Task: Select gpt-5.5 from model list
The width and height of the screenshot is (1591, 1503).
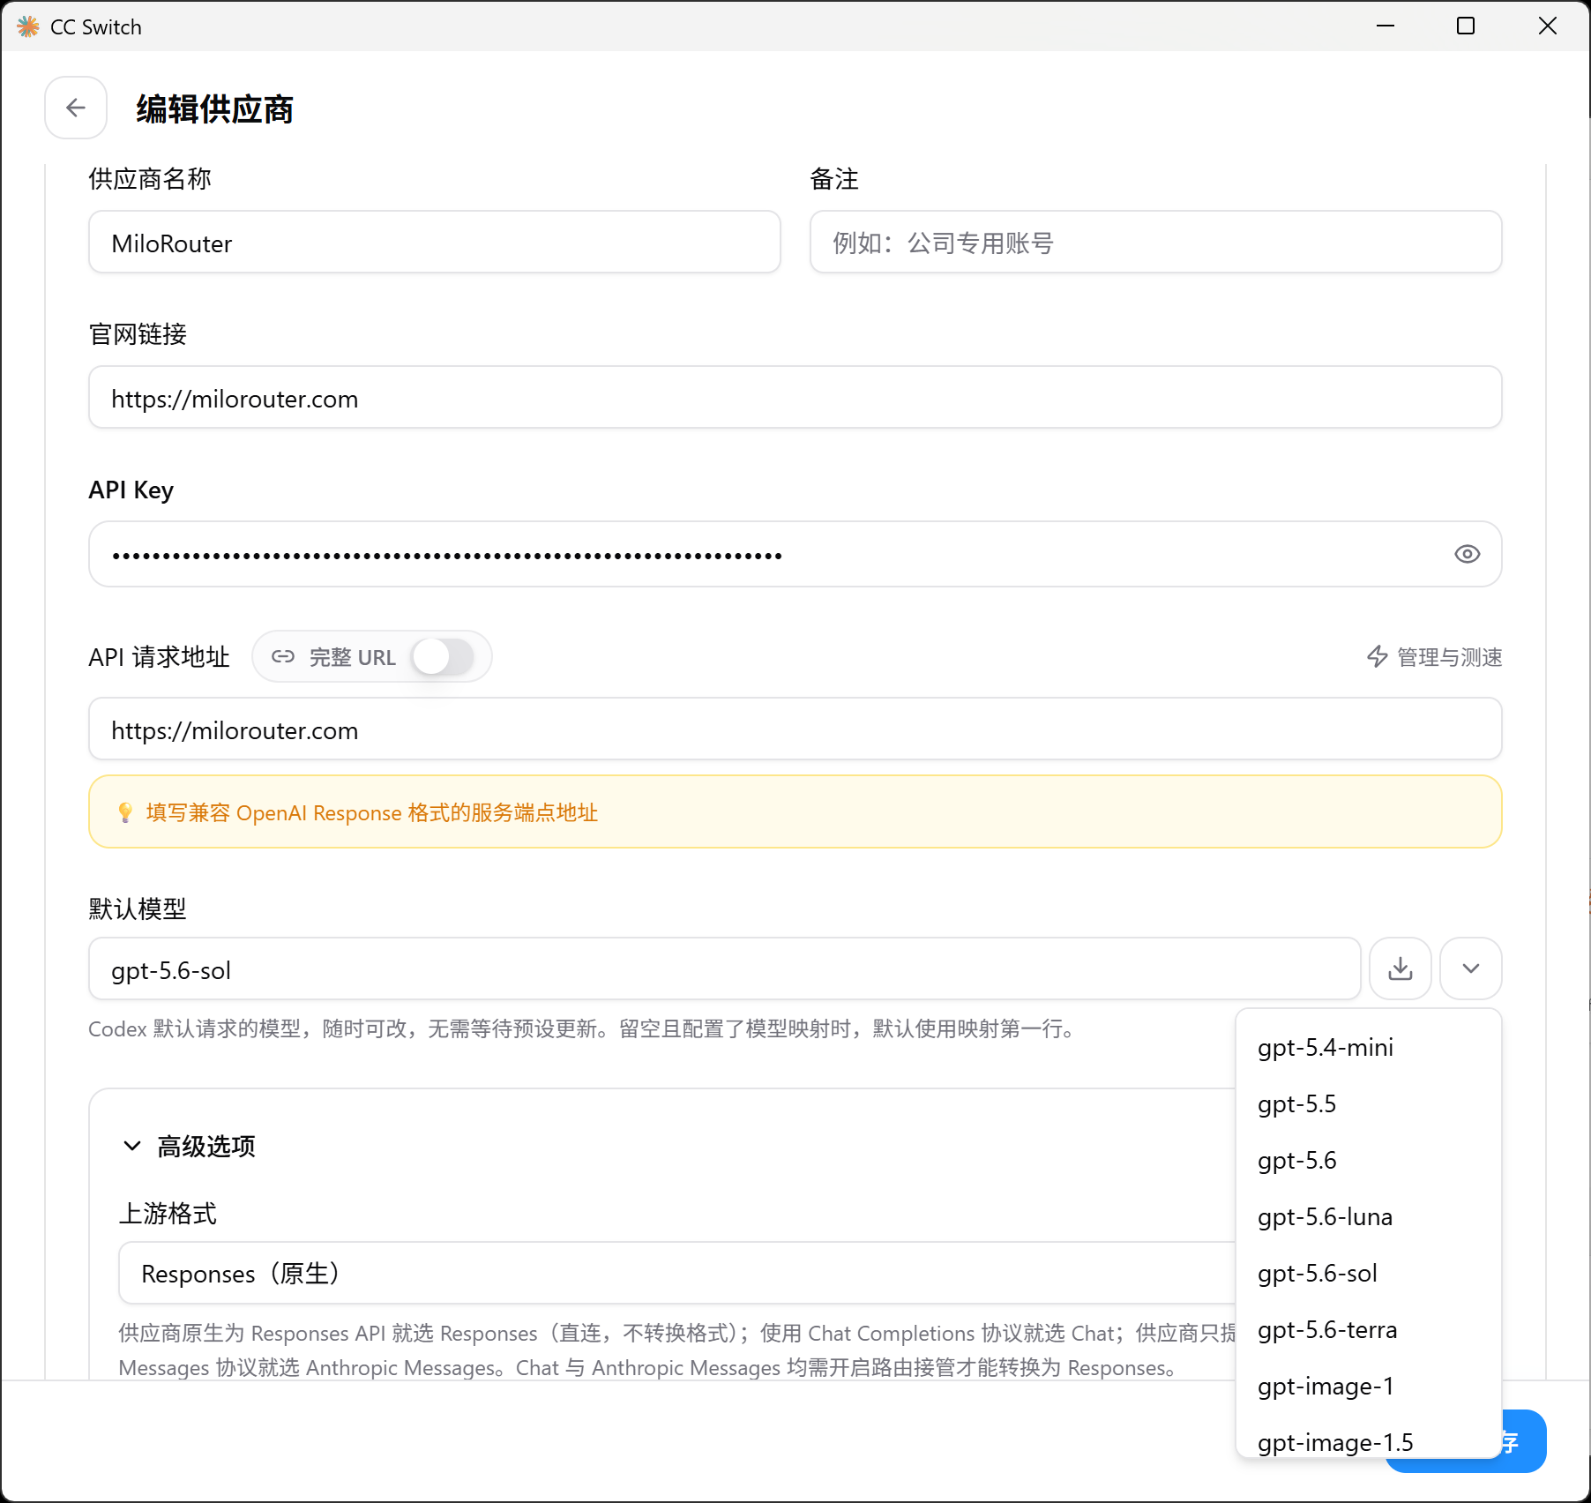Action: click(x=1369, y=1104)
